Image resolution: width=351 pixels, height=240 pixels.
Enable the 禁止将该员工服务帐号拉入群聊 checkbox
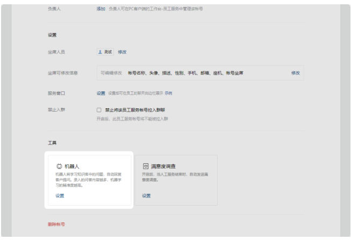coord(98,110)
